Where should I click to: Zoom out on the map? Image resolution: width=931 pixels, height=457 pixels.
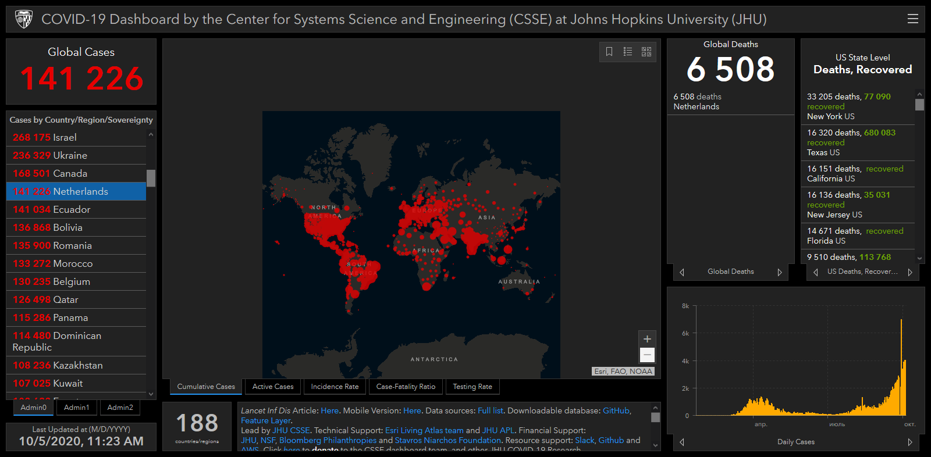click(647, 355)
